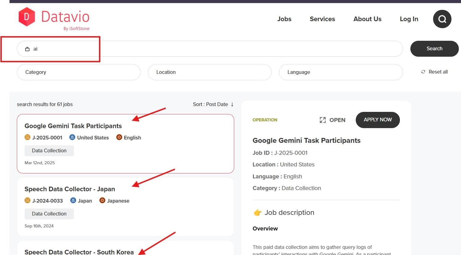
Task: Select the Speech Data Collector - Japan listing
Action: click(70, 189)
